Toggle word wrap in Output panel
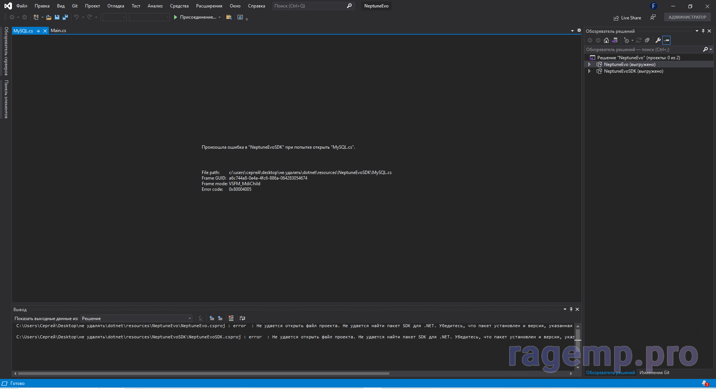The image size is (716, 389). [242, 318]
